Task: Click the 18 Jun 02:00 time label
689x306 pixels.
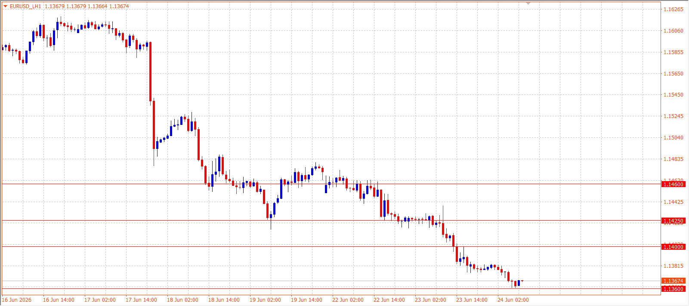Action: pyautogui.click(x=182, y=300)
